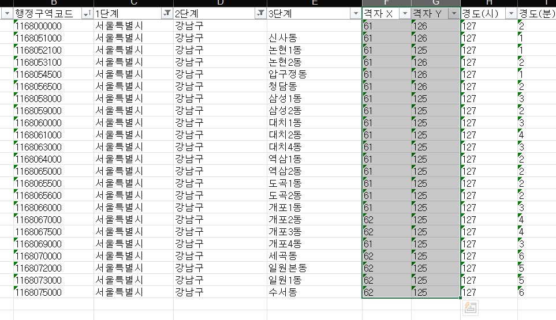Select cell with code 1168053100

click(54, 62)
